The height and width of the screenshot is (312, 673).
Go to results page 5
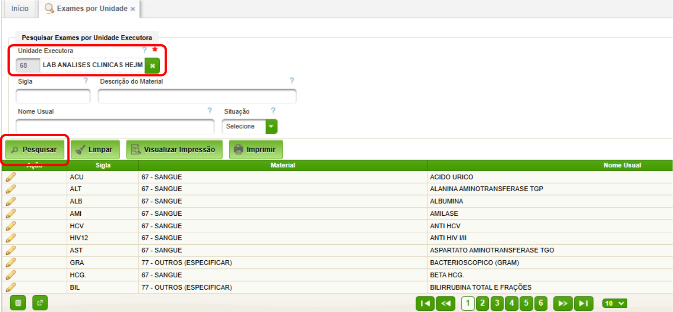click(526, 303)
